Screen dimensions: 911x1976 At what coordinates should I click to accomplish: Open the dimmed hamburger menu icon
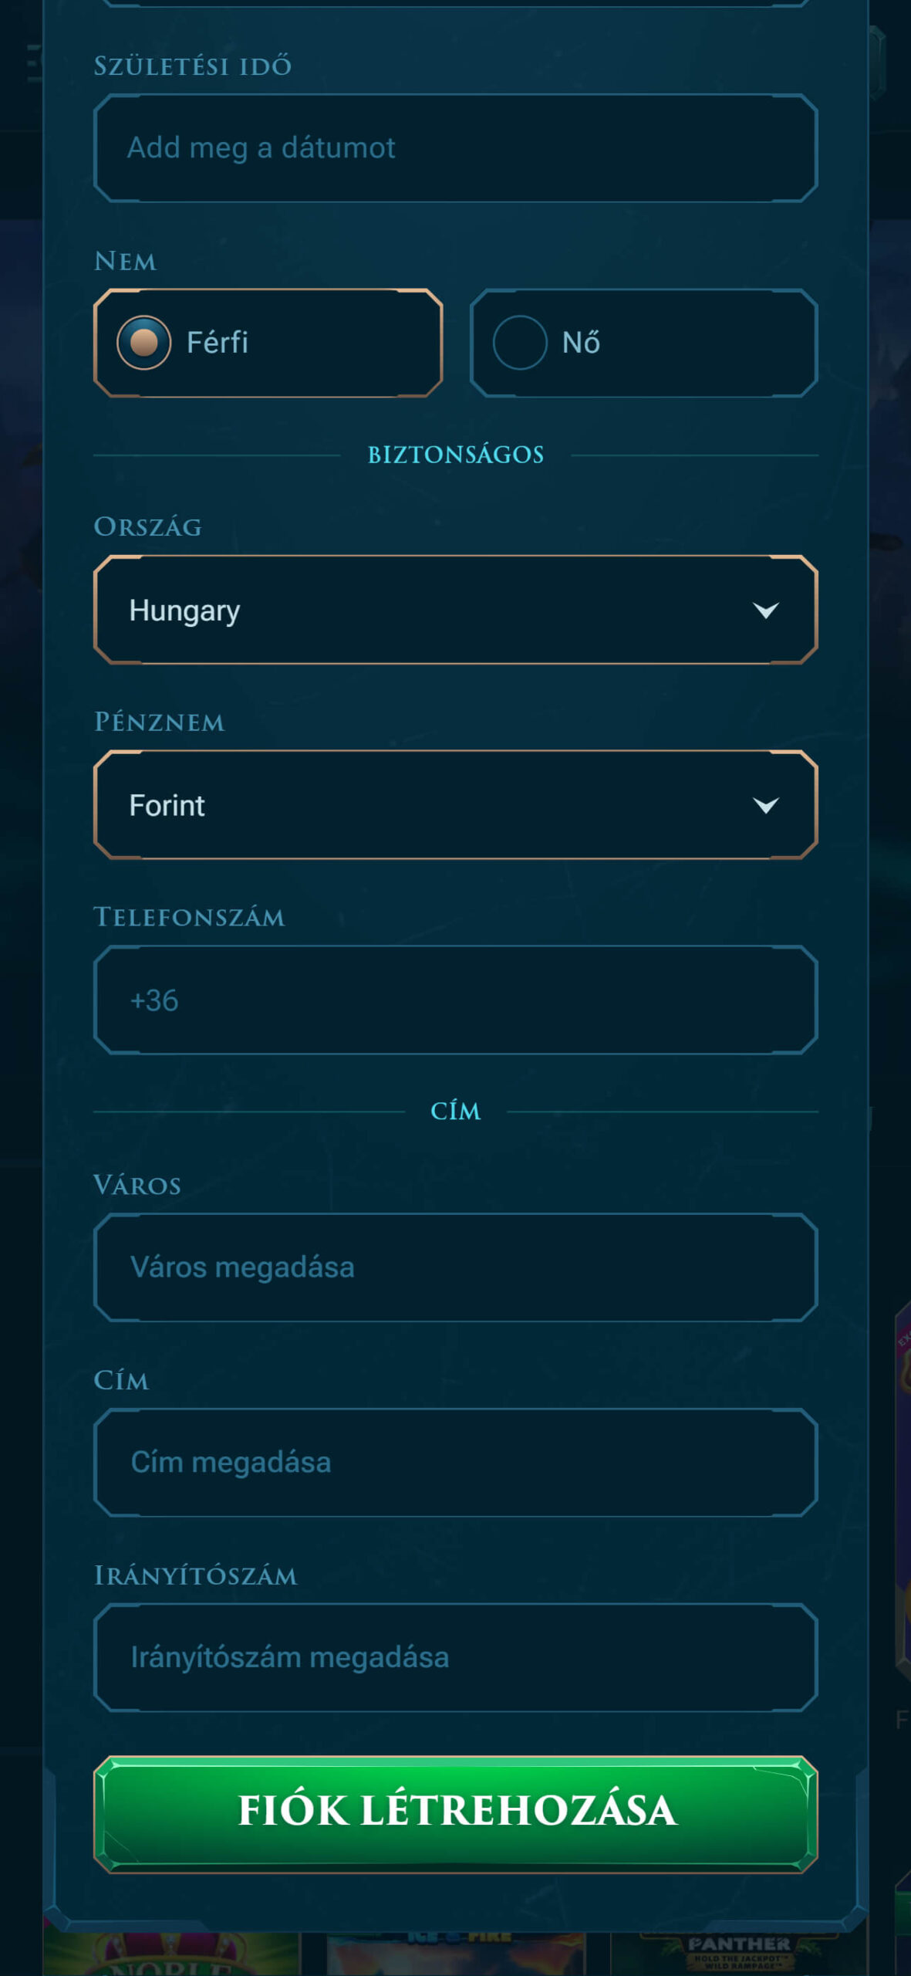pyautogui.click(x=32, y=63)
